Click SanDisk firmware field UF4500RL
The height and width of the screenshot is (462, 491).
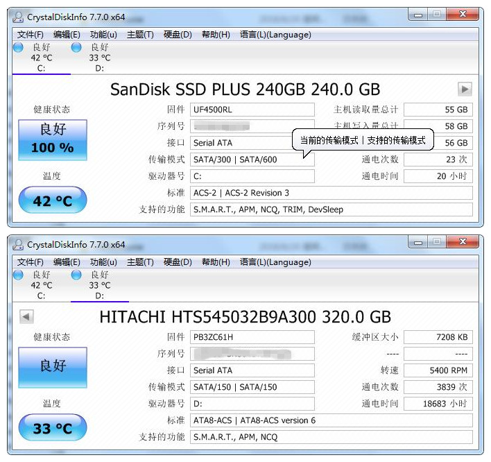pyautogui.click(x=252, y=110)
